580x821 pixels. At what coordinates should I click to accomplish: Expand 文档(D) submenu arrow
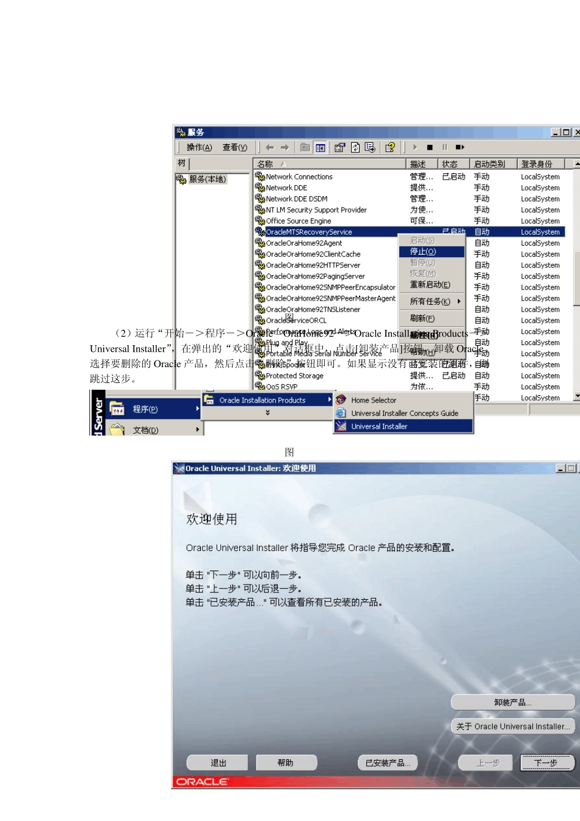(197, 429)
